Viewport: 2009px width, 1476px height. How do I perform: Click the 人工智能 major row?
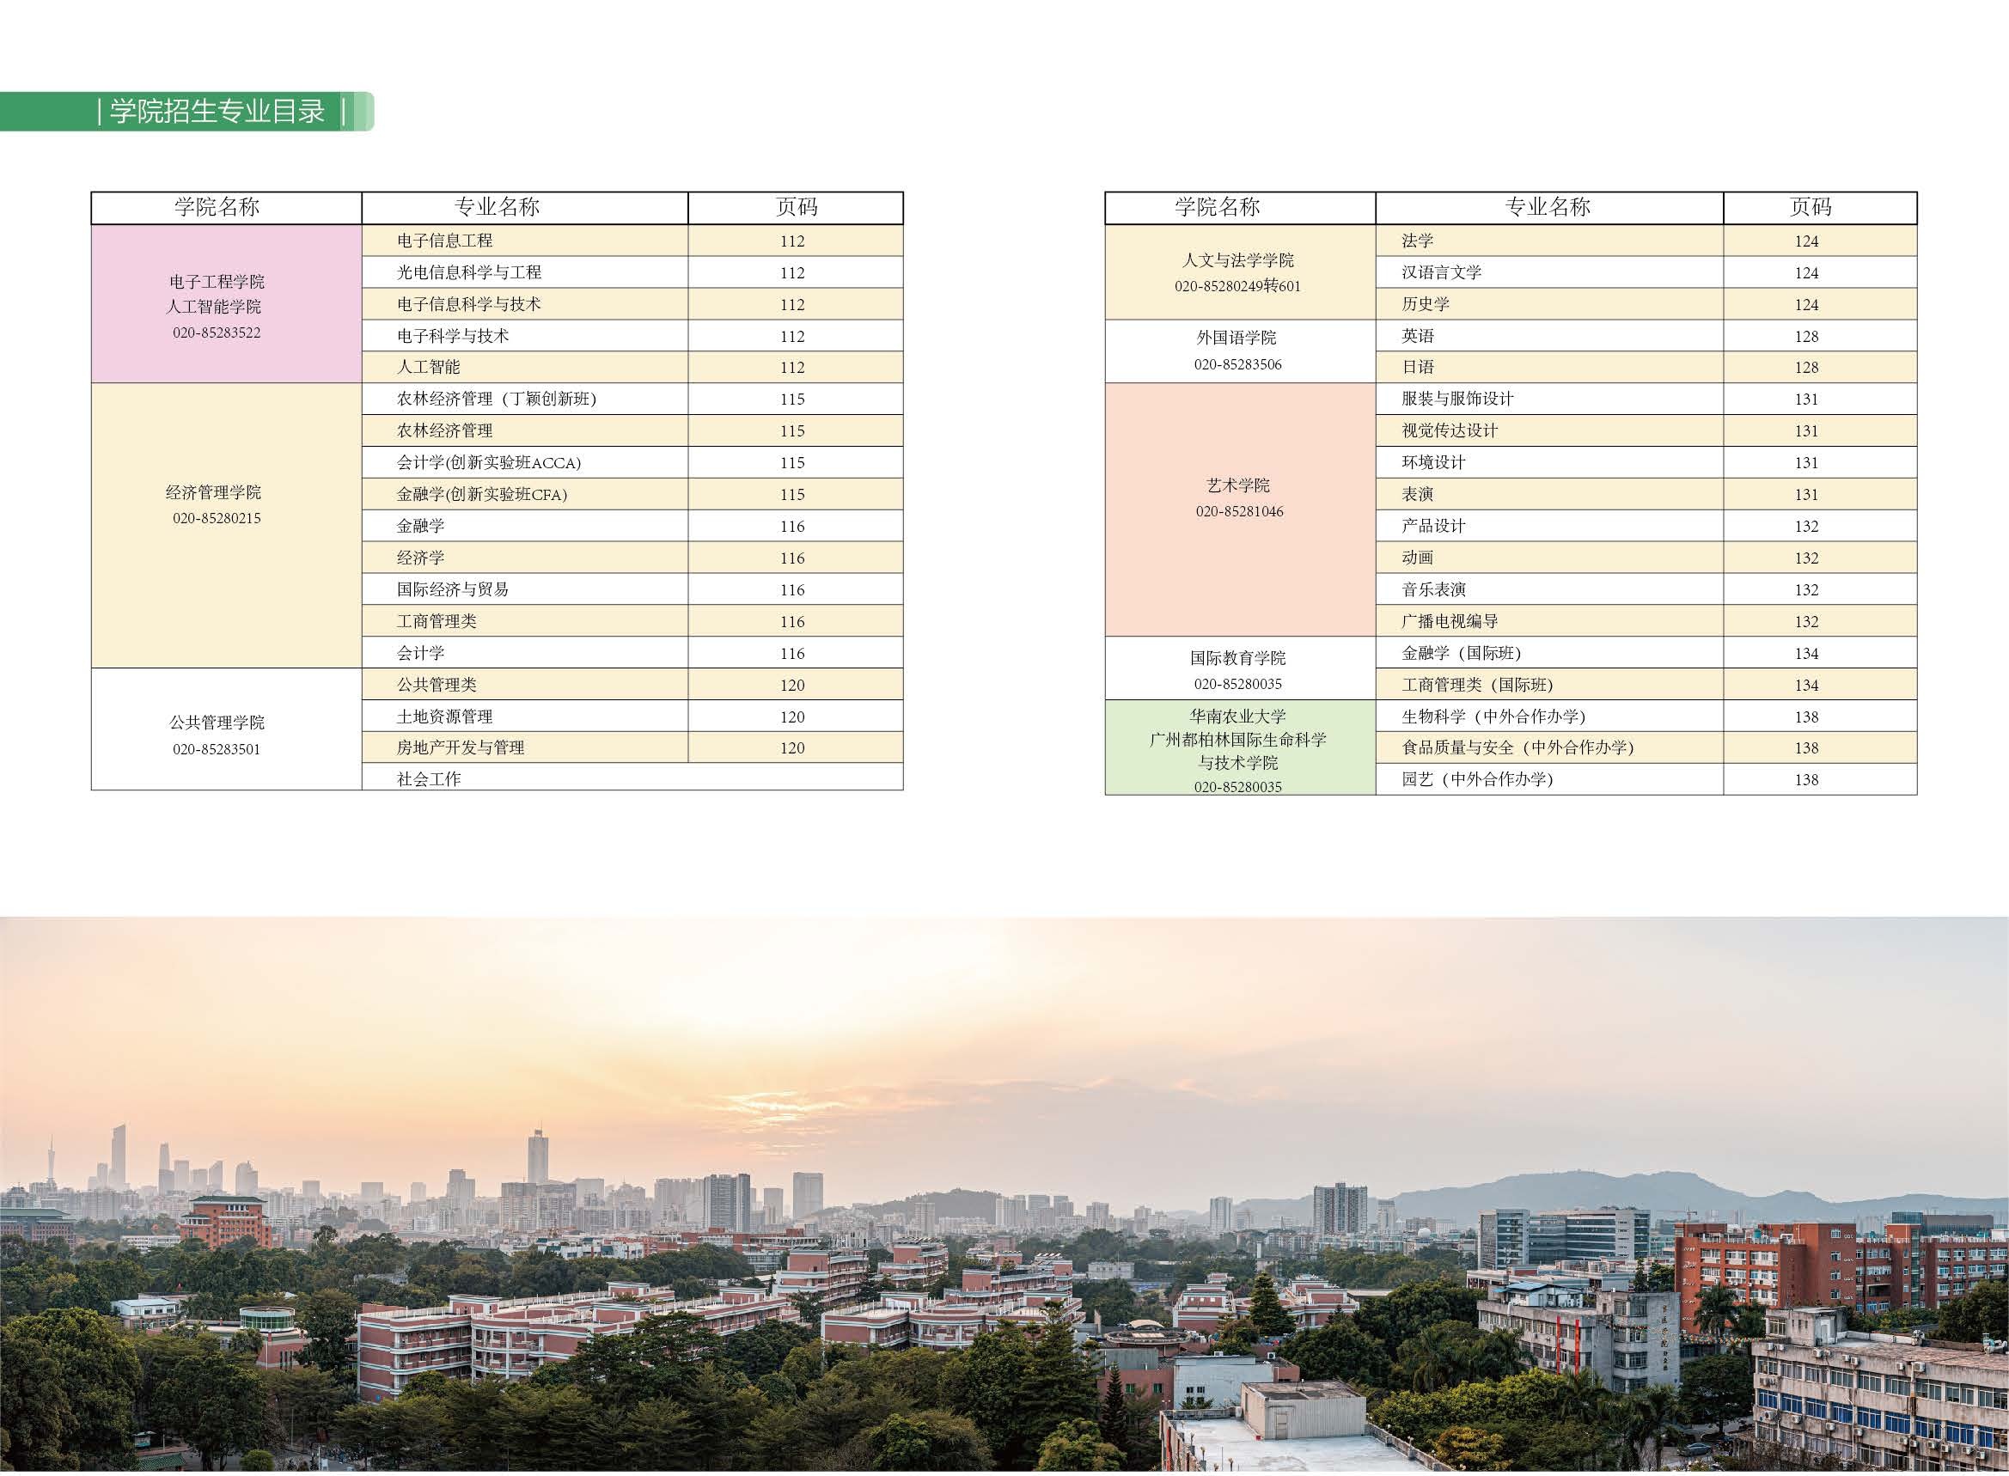428,367
